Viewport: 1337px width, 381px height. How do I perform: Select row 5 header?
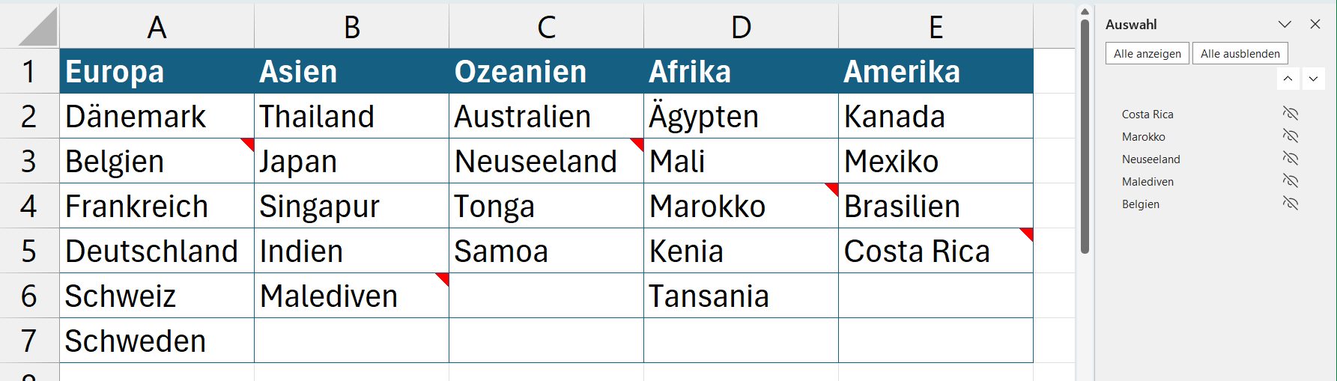tap(28, 251)
